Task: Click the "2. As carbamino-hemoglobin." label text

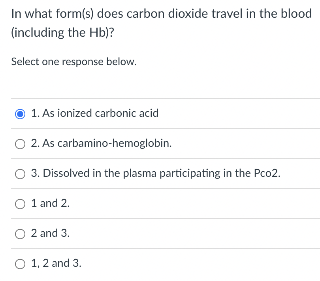Action: click(x=101, y=144)
